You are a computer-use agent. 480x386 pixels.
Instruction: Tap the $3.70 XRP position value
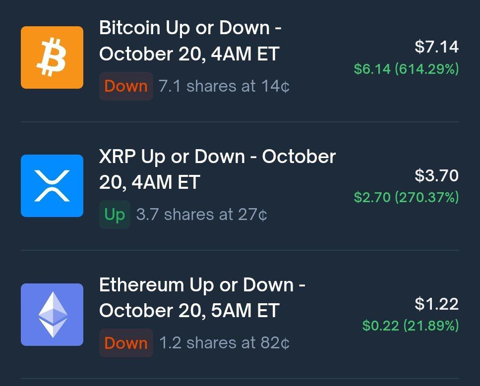coord(436,175)
